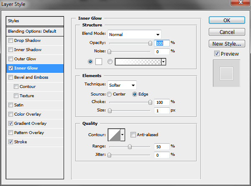Enable the Pattern Overlay checkbox
Screen dimensions: 251x186
(10, 133)
